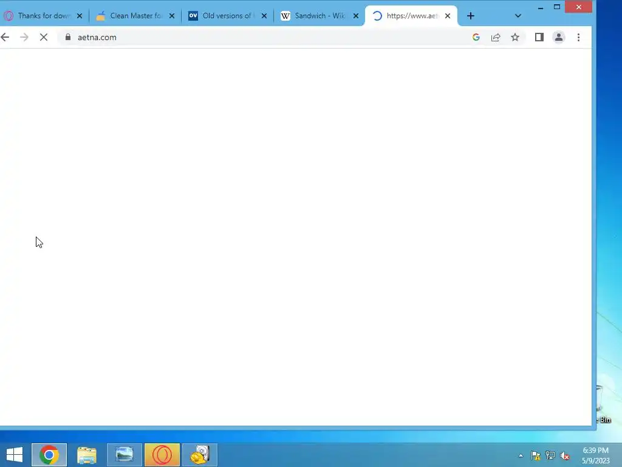Viewport: 622px width, 467px height.
Task: Open File Explorer from the taskbar
Action: 86,455
